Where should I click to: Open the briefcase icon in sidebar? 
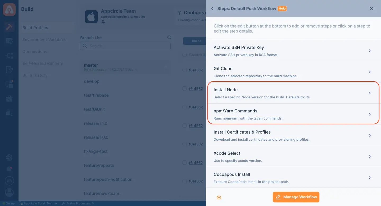click(9, 99)
